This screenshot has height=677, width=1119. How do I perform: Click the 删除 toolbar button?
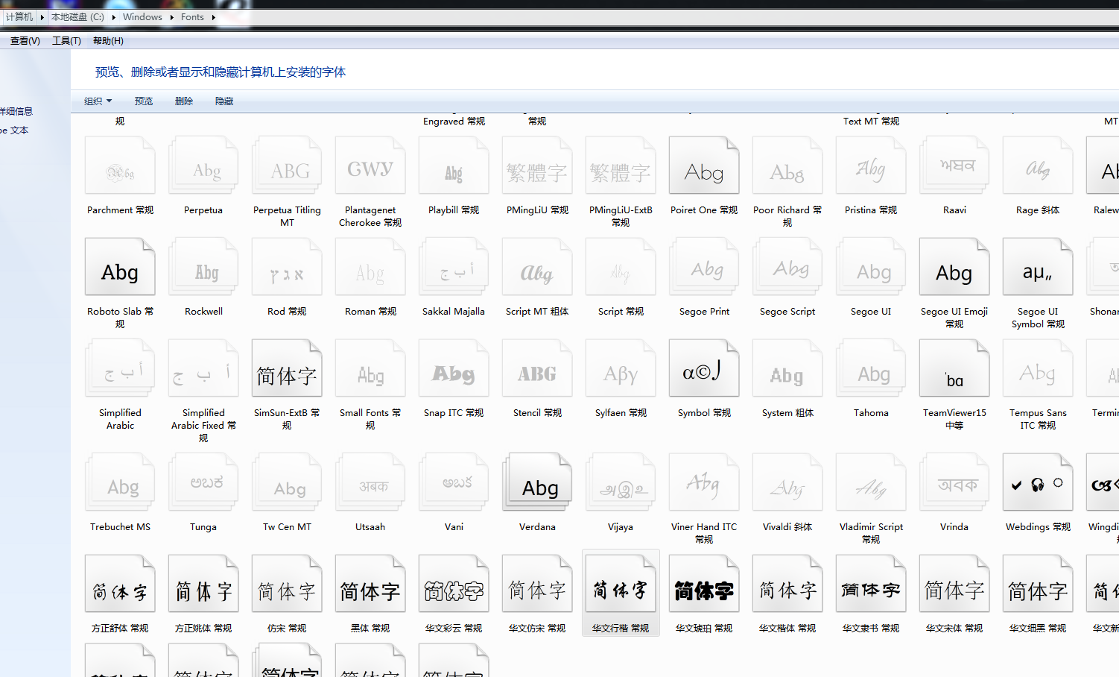point(184,101)
